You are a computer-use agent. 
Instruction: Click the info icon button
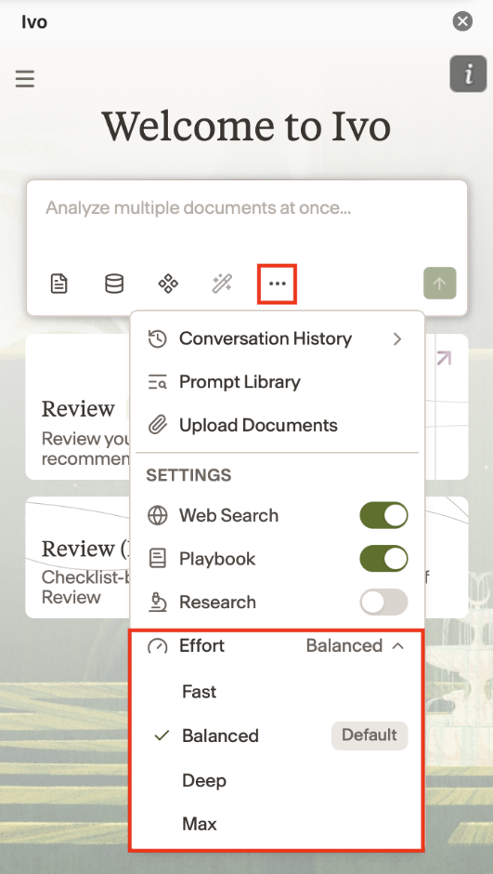(x=468, y=73)
